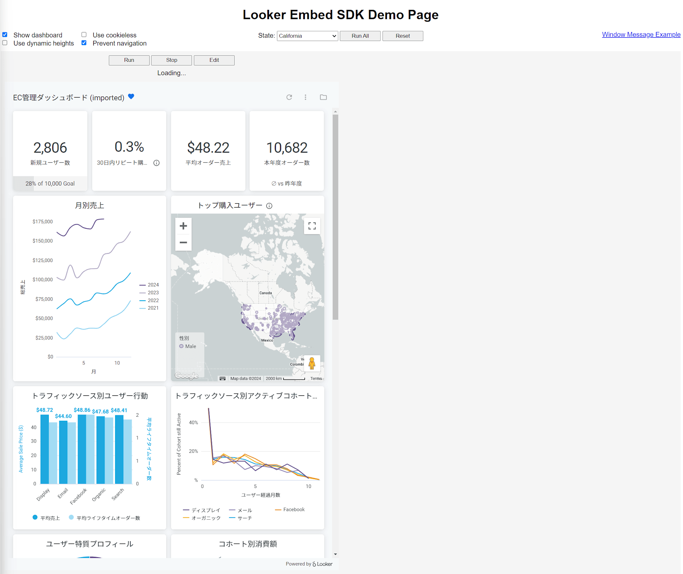Click the コホート別消費額 tile title
Image resolution: width=683 pixels, height=574 pixels.
(248, 545)
